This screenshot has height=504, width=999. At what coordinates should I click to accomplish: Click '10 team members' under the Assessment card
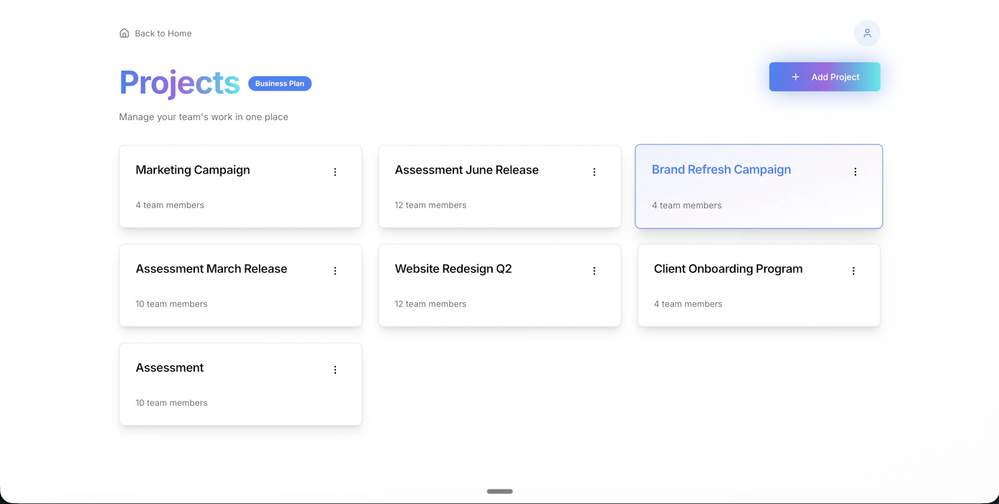[x=172, y=403]
